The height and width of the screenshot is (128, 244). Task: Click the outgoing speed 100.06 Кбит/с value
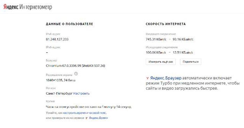tap(156, 52)
